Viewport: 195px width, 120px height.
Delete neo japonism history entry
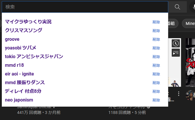[x=156, y=100]
